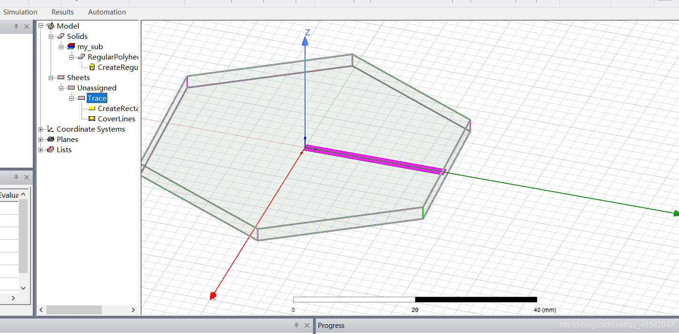Screen dimensions: 679x334
Task: Close the properties panel
Action: (x=27, y=177)
